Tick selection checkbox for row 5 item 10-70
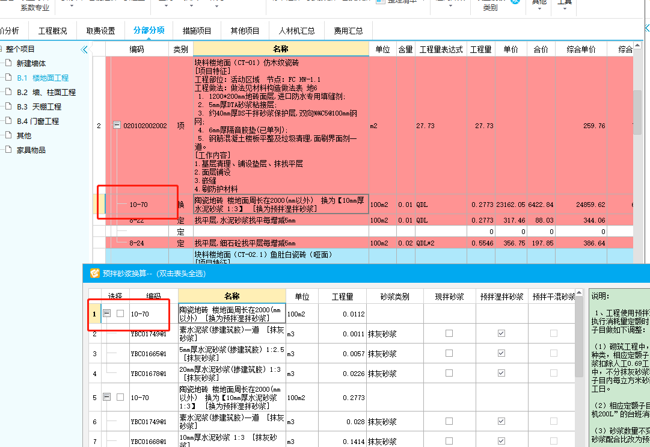 pos(120,397)
